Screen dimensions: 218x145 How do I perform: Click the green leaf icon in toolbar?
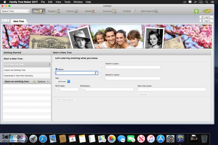(196, 11)
